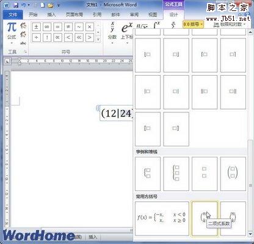Insert two-row cases brace template

click(x=148, y=174)
